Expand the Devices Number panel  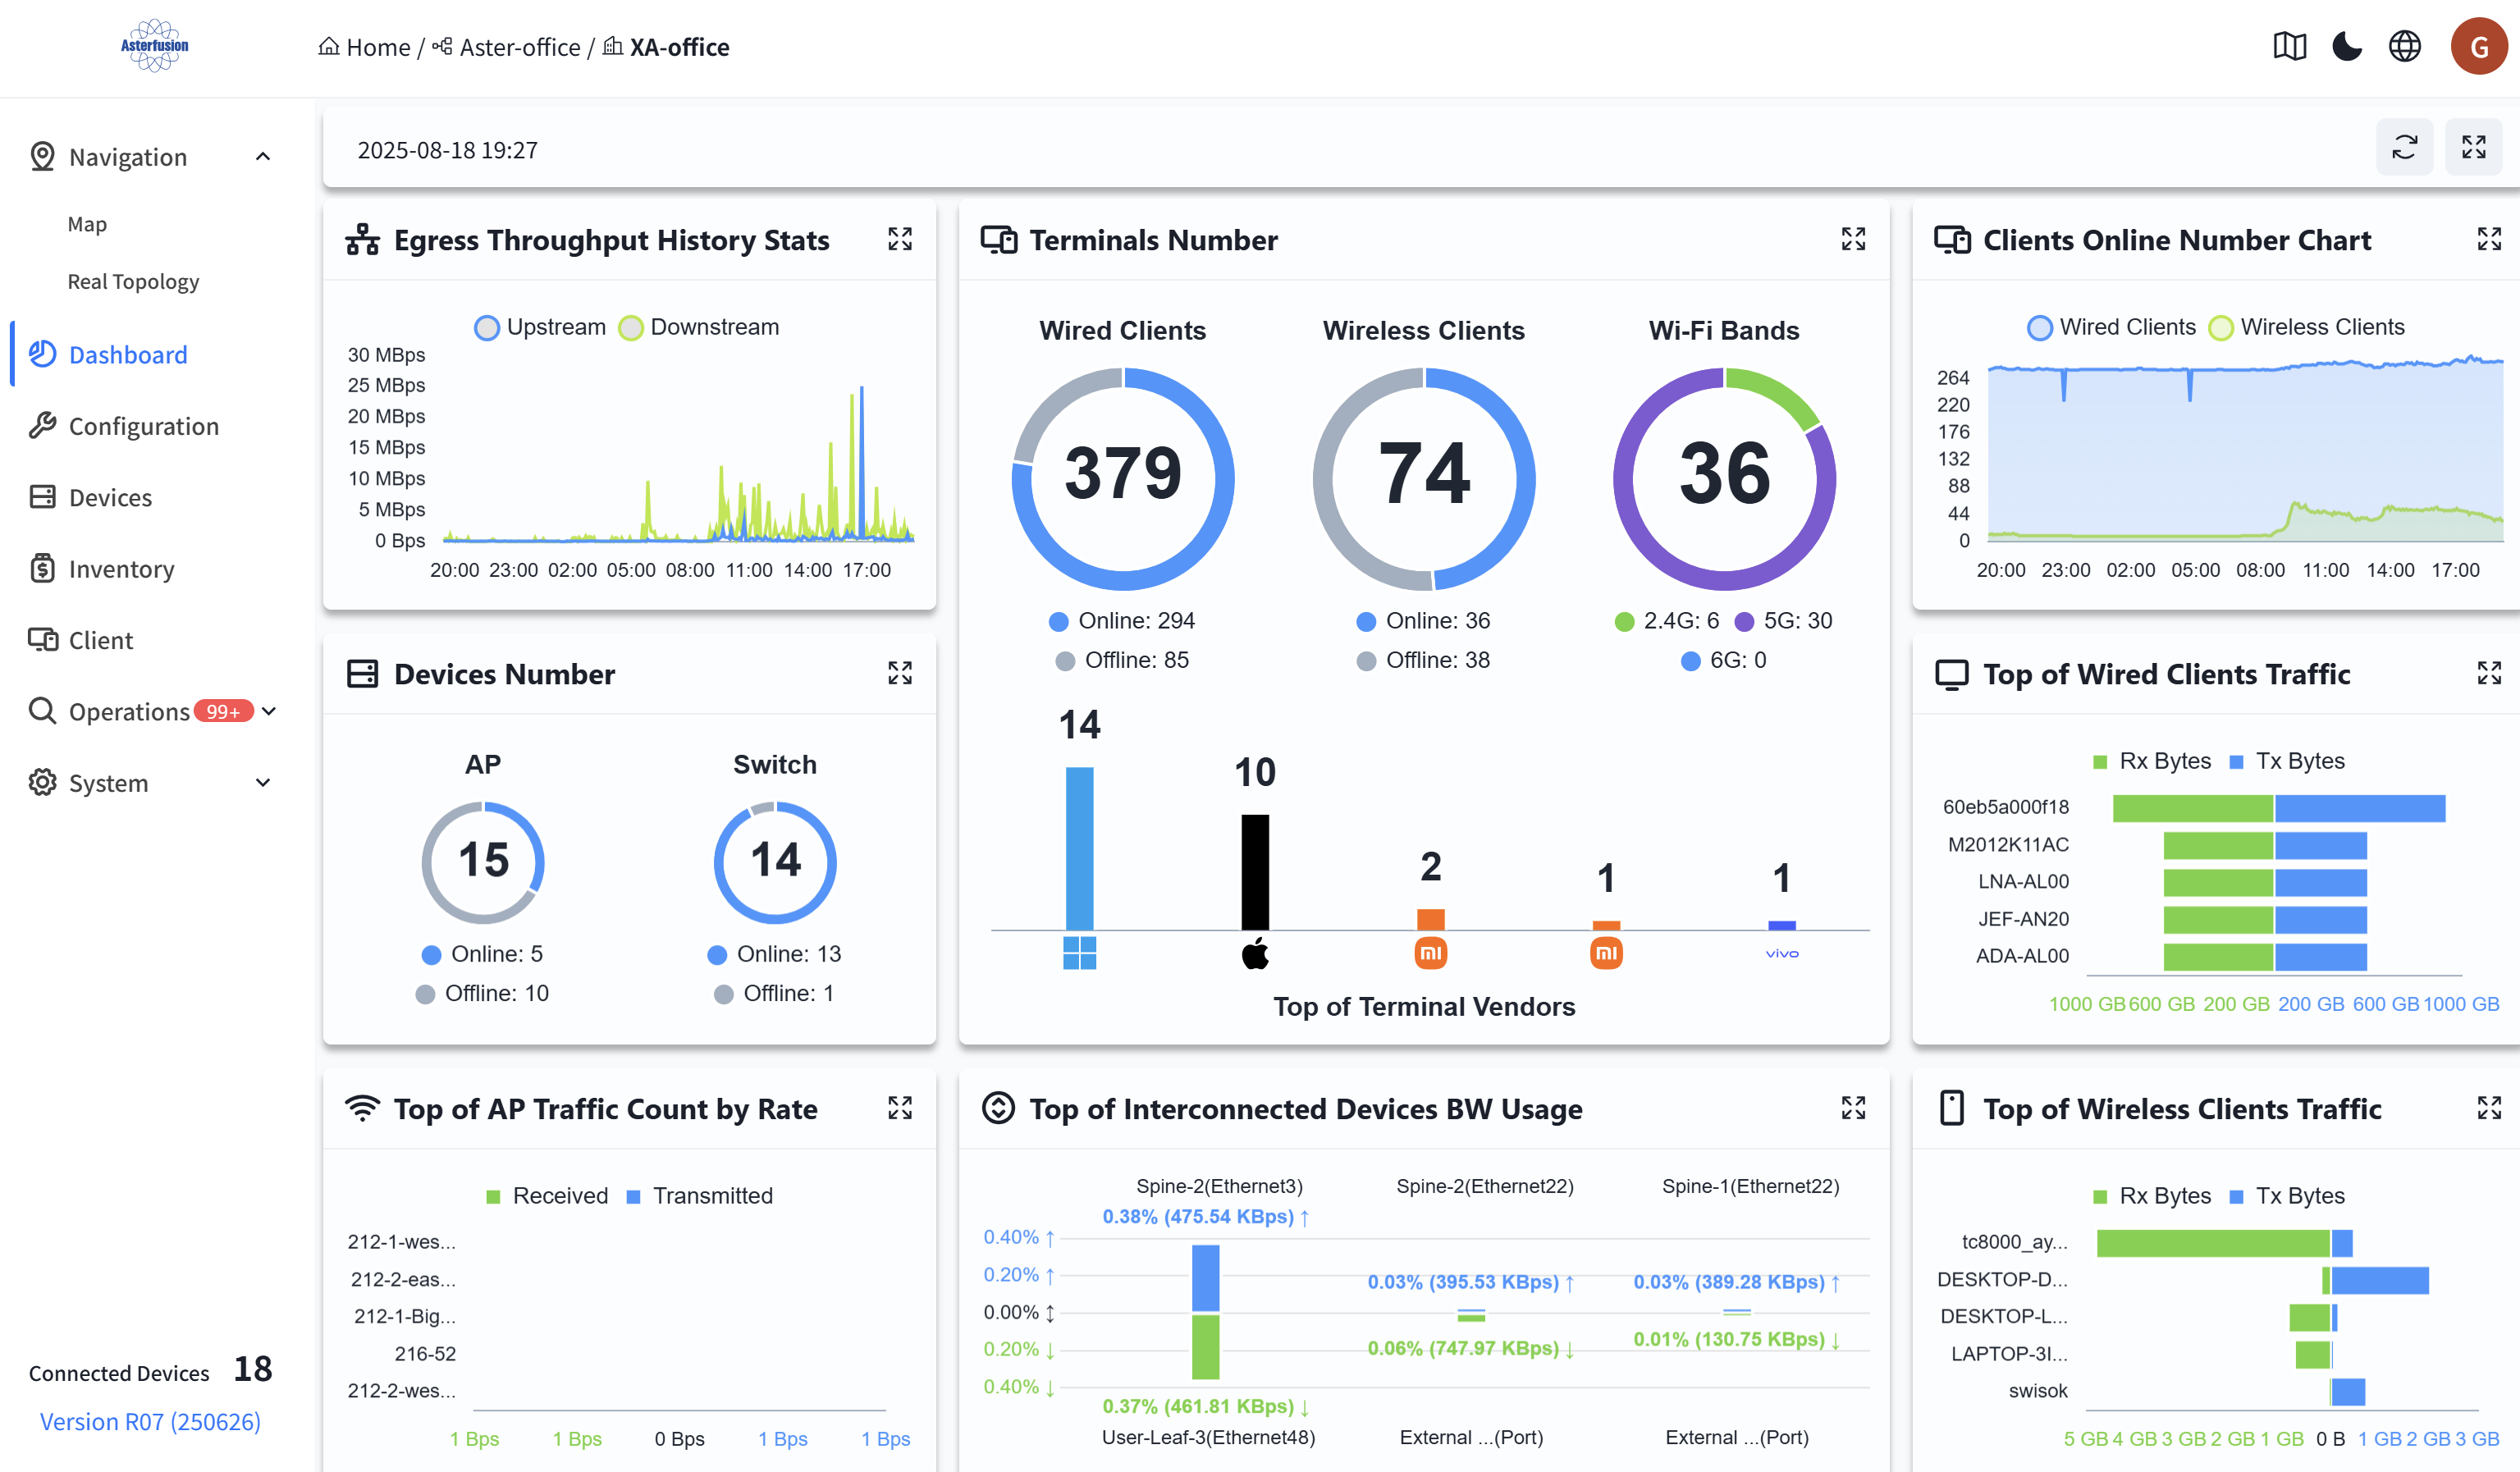899,673
